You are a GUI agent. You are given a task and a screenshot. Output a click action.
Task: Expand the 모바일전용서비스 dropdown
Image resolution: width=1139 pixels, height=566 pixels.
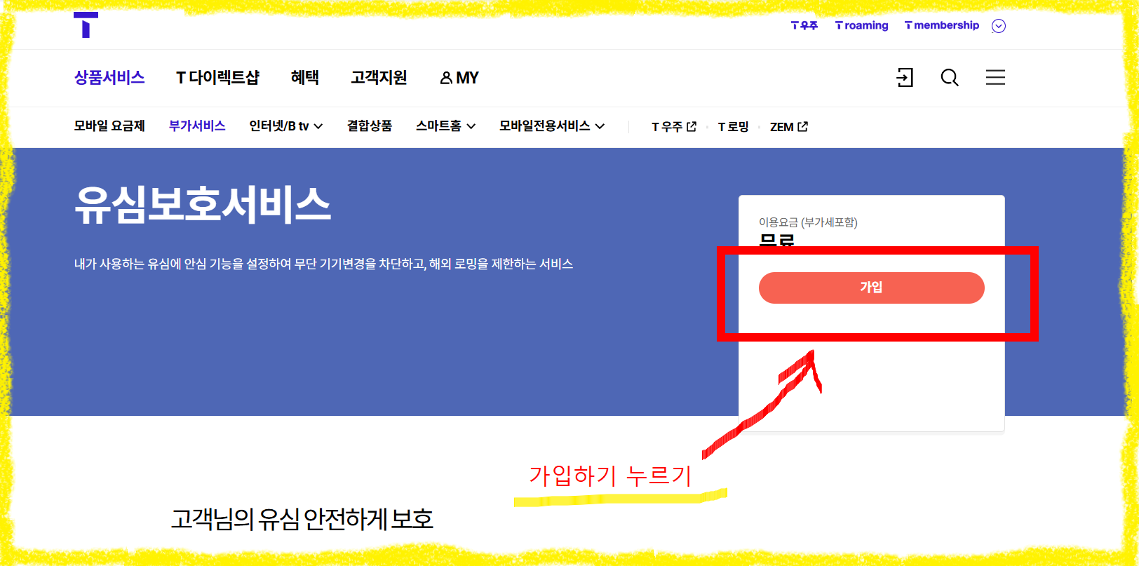click(x=552, y=126)
